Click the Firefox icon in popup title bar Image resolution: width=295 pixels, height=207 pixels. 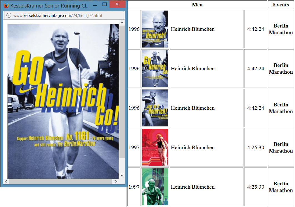point(6,6)
